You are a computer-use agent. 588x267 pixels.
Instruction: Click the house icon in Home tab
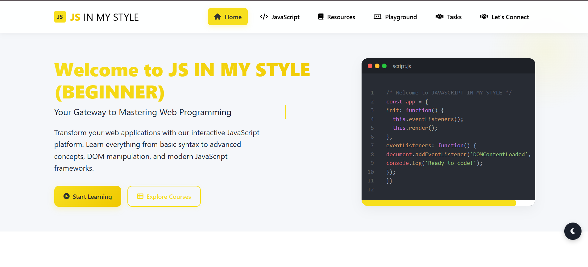click(217, 17)
